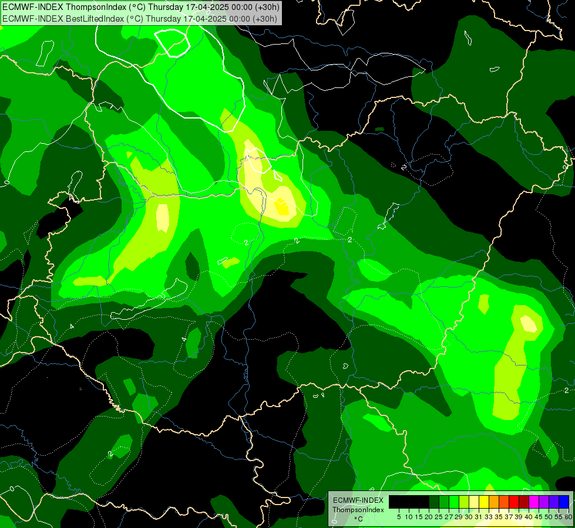Click the legend tick value 30

pos(469,517)
